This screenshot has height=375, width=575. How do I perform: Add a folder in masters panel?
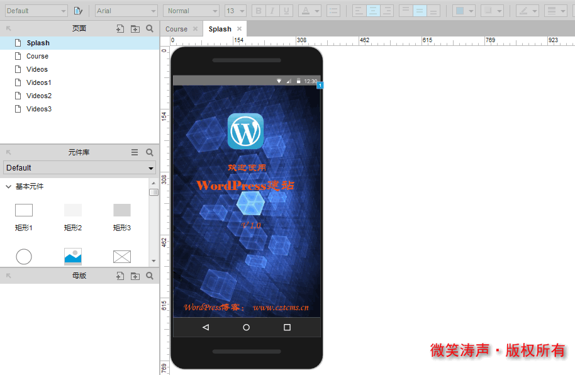tap(135, 276)
